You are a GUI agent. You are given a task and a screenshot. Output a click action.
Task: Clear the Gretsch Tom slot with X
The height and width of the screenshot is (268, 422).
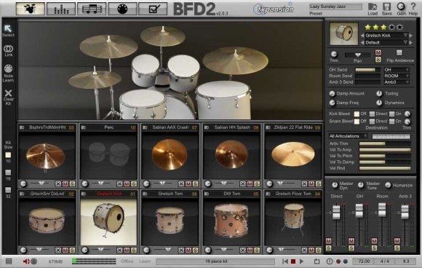(181, 251)
